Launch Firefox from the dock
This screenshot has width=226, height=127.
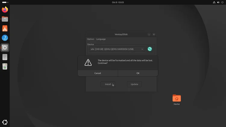tap(5, 10)
